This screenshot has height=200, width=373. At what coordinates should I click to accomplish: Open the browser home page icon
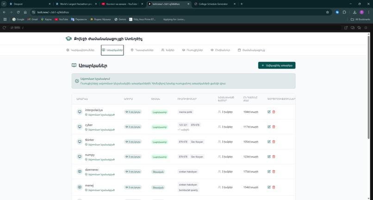[x=25, y=12]
